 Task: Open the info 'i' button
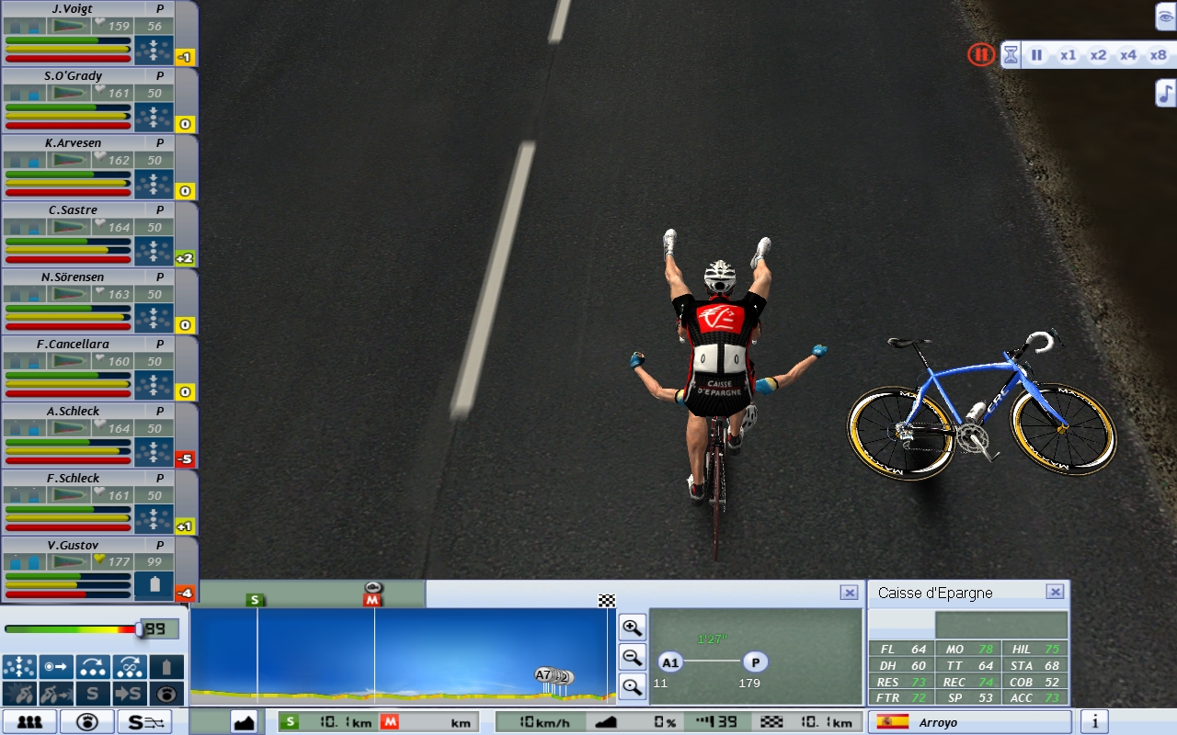click(1094, 722)
